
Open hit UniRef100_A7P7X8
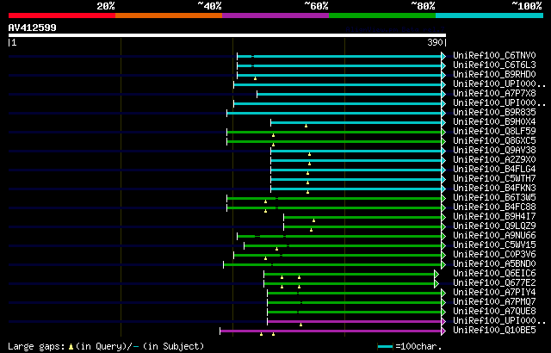point(494,94)
